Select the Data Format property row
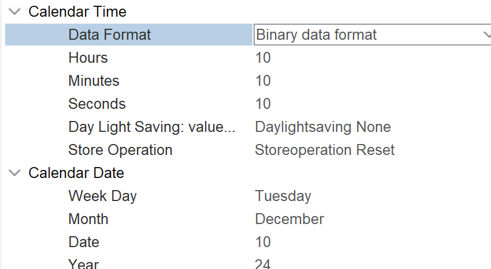The width and height of the screenshot is (491, 269). [109, 35]
